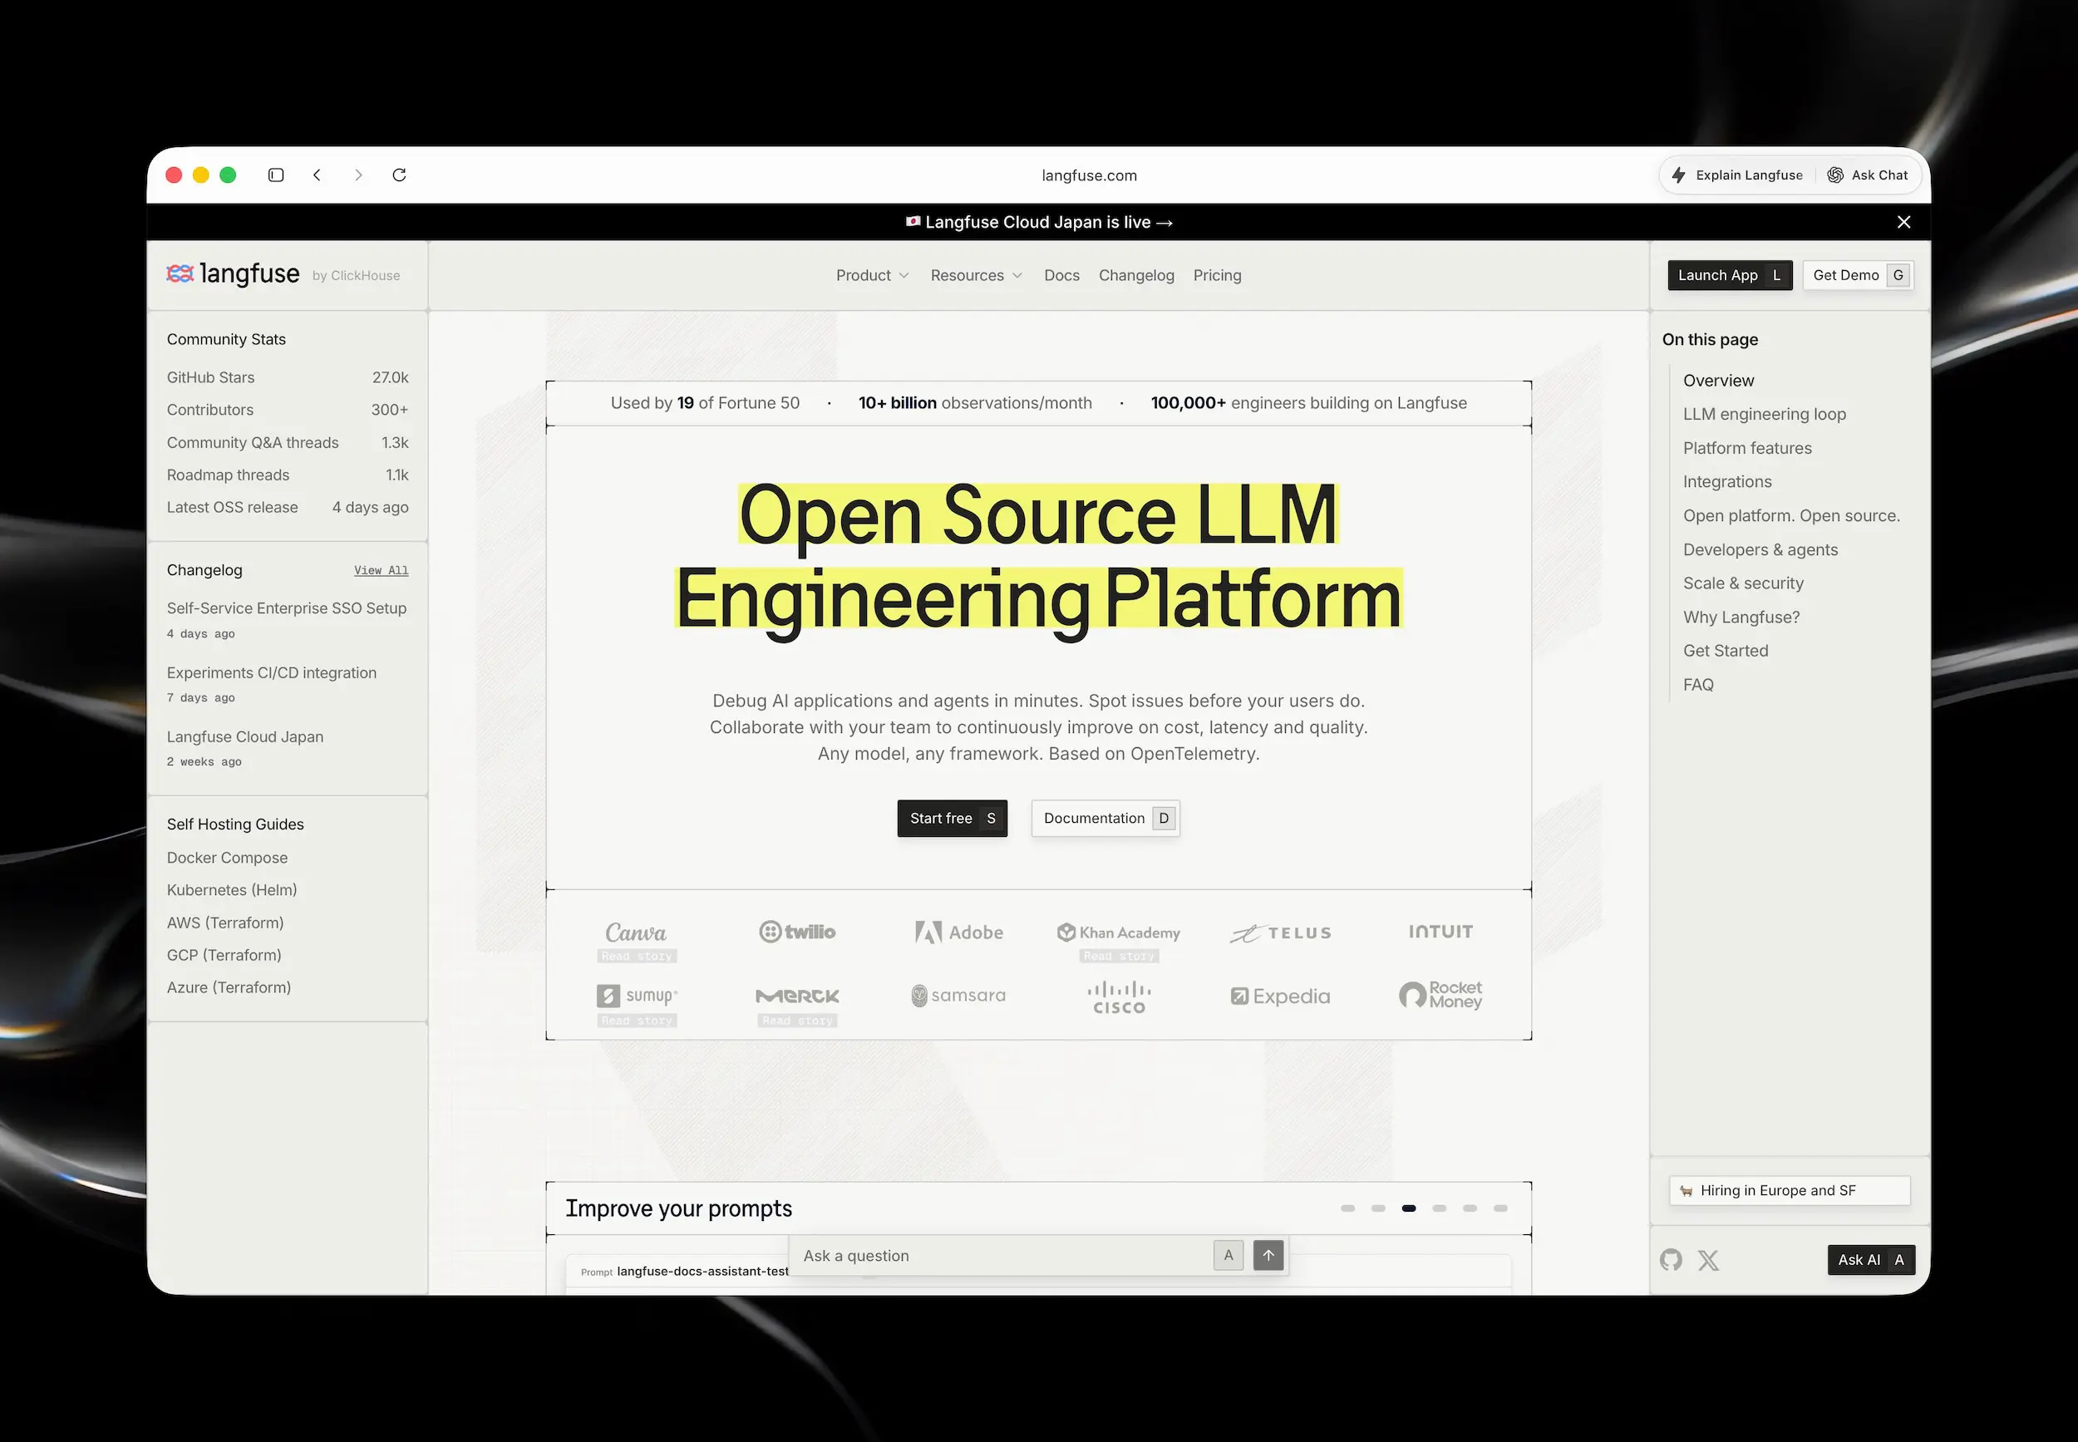Click View All beside Changelog
Screen dimensions: 2078x1442
click(x=382, y=571)
